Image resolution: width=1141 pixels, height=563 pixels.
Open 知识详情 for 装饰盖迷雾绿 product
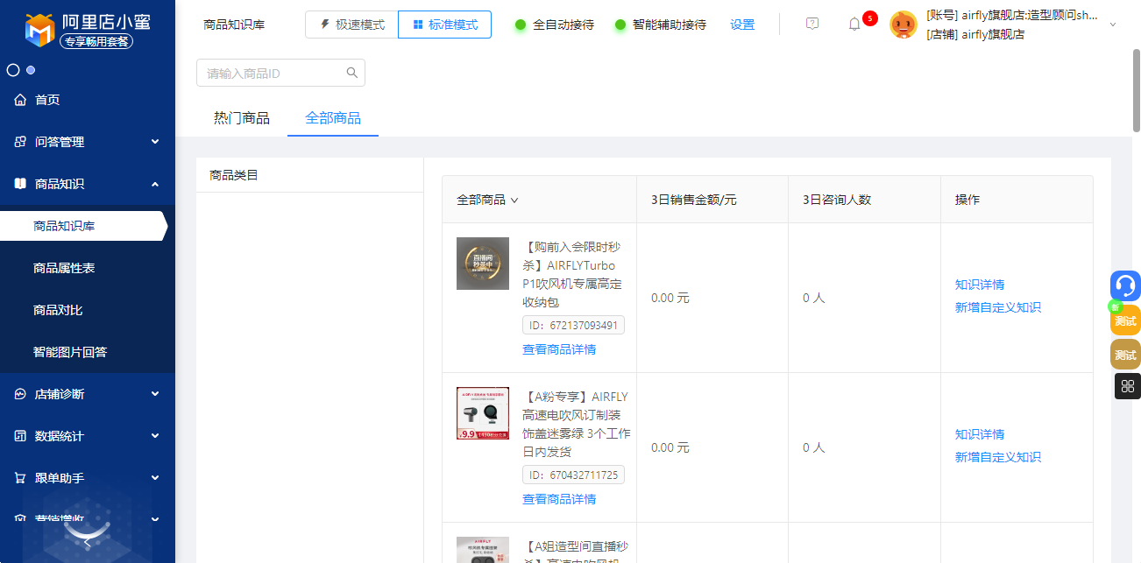[980, 434]
